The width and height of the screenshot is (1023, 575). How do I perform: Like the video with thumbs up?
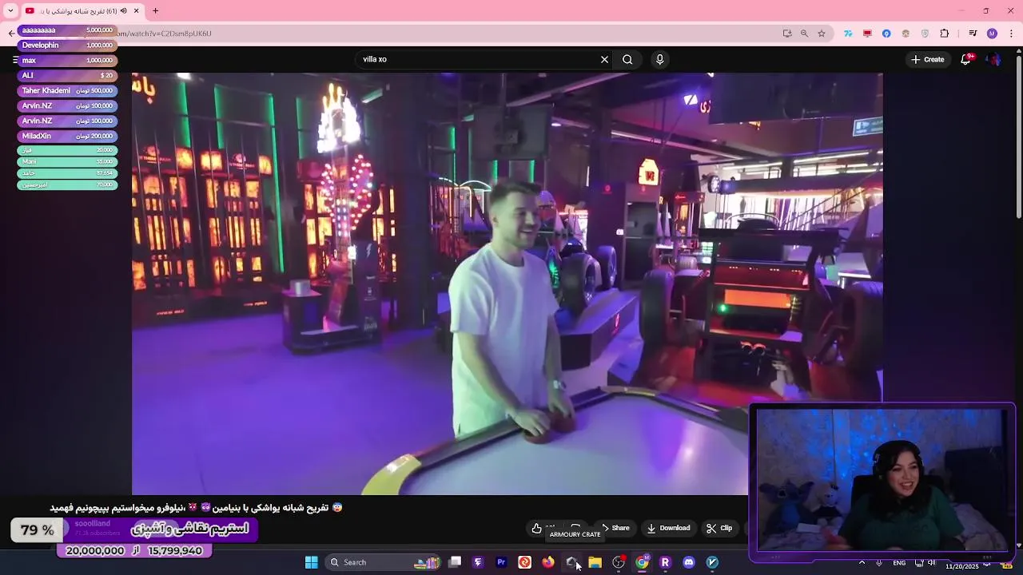(x=536, y=528)
